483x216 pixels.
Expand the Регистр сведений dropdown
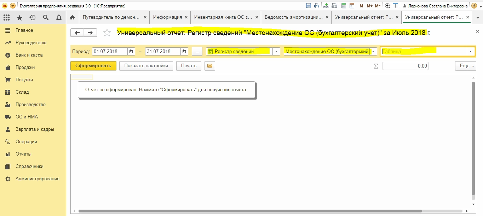(276, 51)
